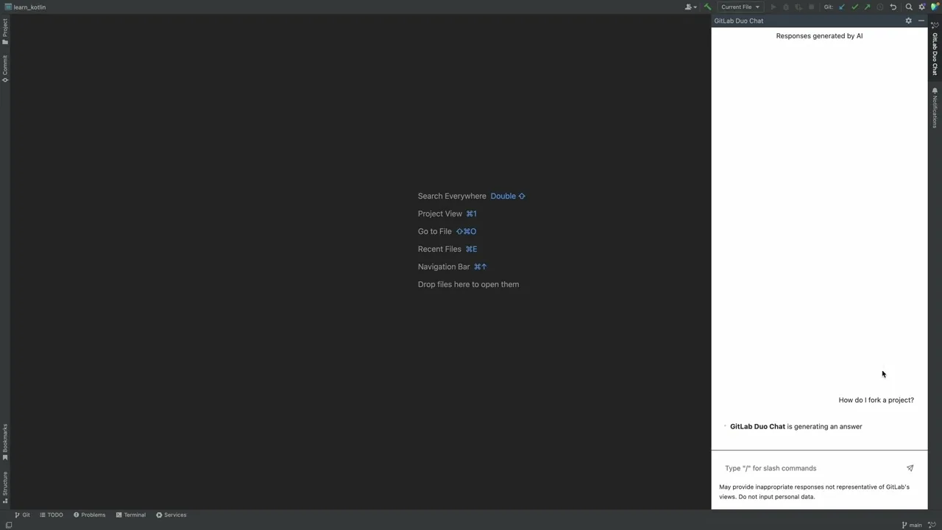
Task: Click the main branch widget in status bar
Action: coord(912,525)
